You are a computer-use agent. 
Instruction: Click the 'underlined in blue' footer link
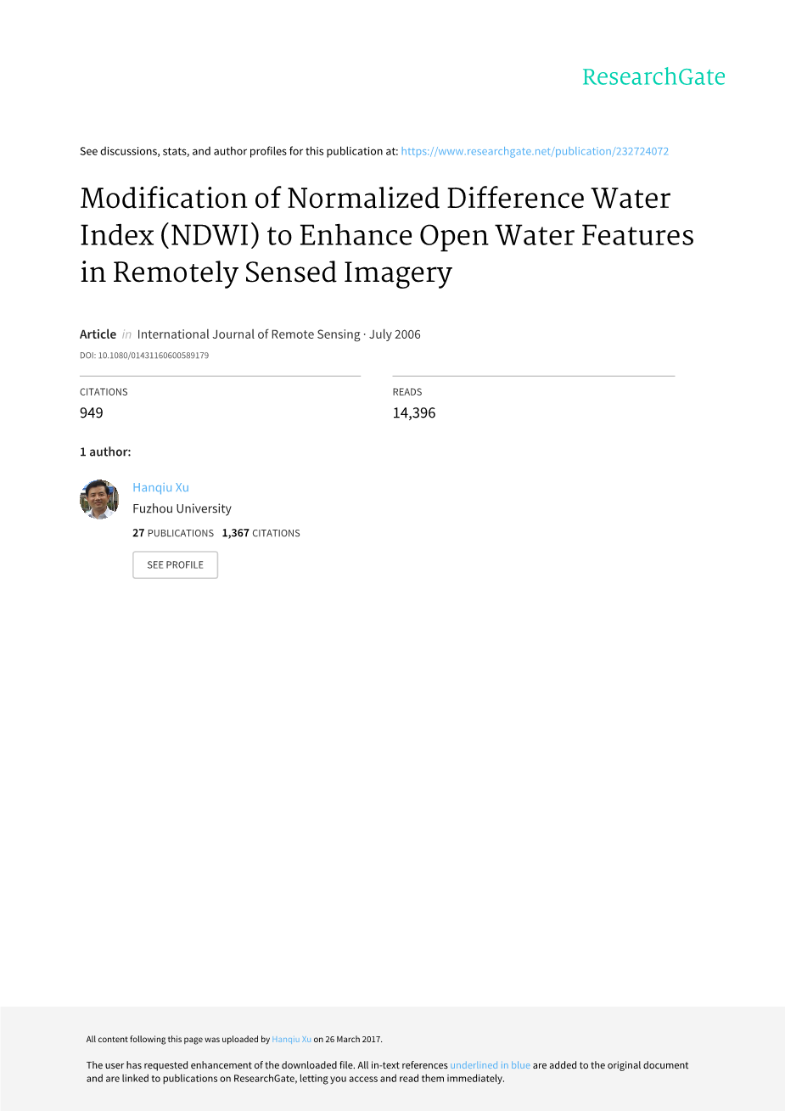click(490, 1065)
